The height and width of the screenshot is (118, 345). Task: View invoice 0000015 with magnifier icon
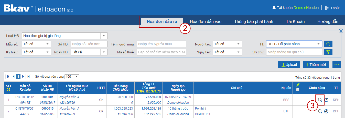[320, 111]
